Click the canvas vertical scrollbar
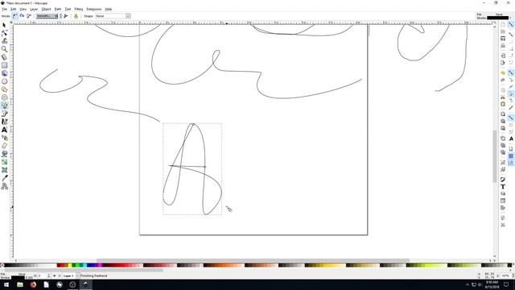This screenshot has width=515, height=290. 495,156
